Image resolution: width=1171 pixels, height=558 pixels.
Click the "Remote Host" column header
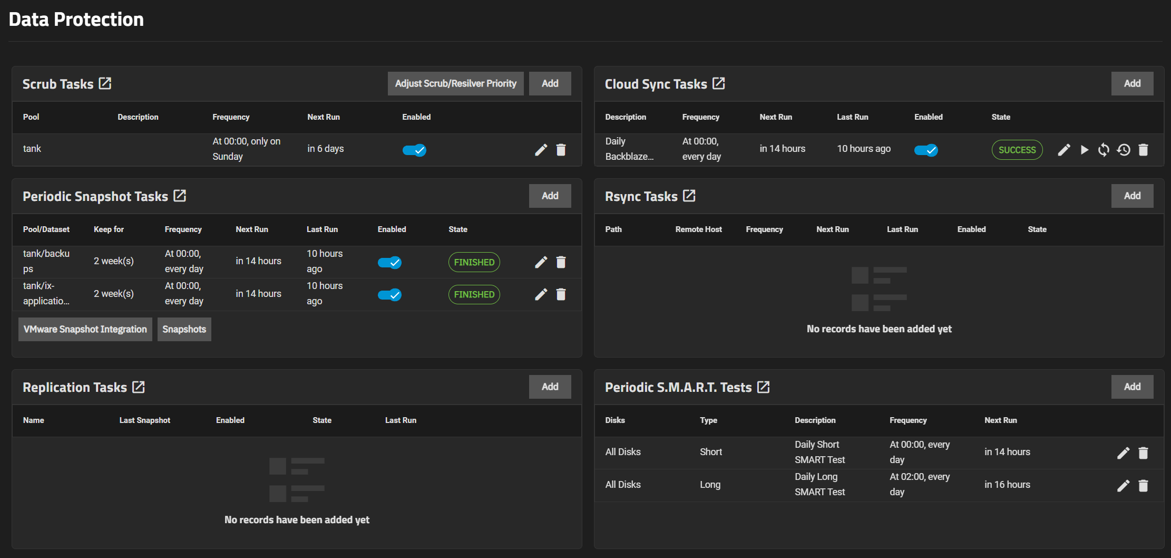[x=699, y=229]
